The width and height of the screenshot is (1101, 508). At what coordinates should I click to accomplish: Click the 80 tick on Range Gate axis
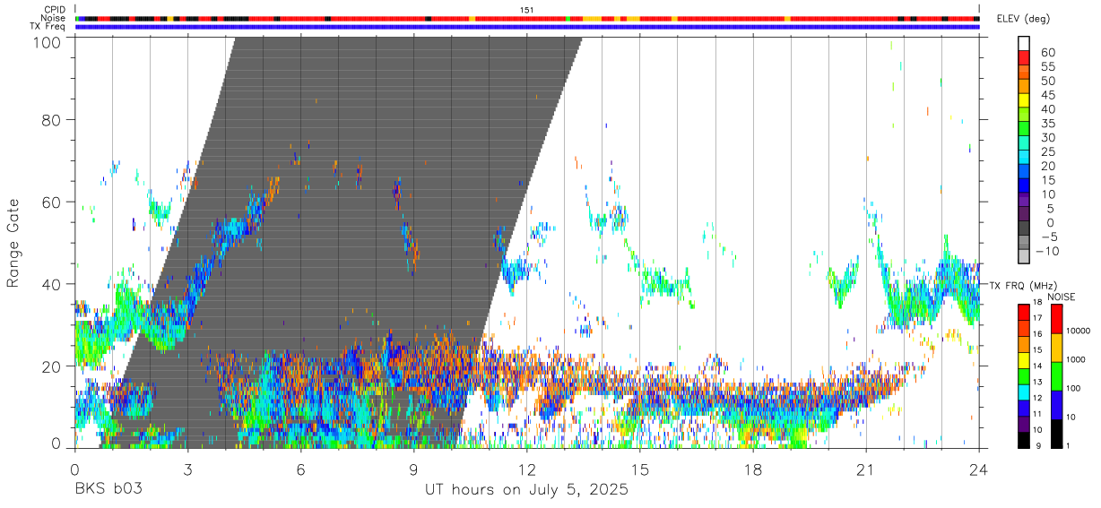click(53, 120)
